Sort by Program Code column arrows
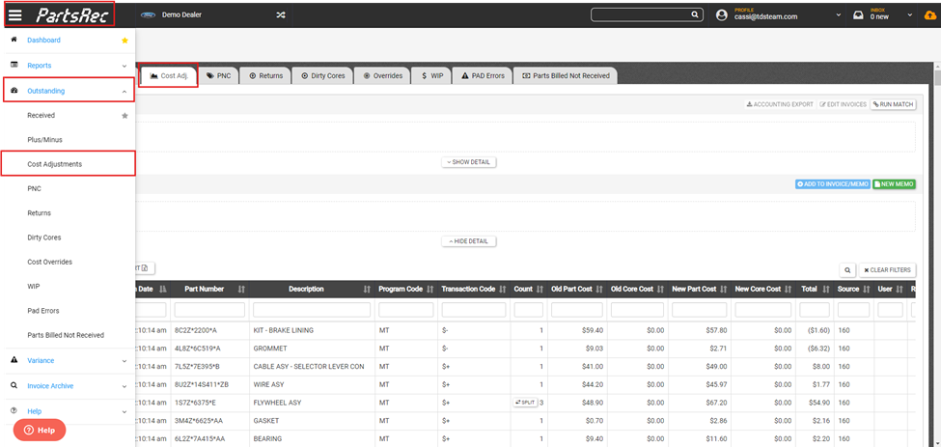The image size is (941, 447). click(x=429, y=290)
